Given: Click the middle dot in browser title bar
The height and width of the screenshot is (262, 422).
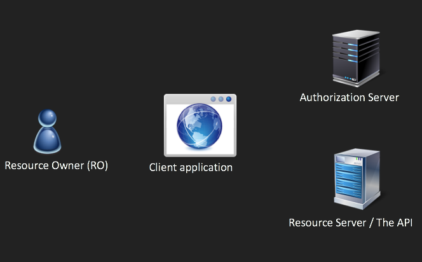Looking at the screenshot, I should tap(221, 99).
